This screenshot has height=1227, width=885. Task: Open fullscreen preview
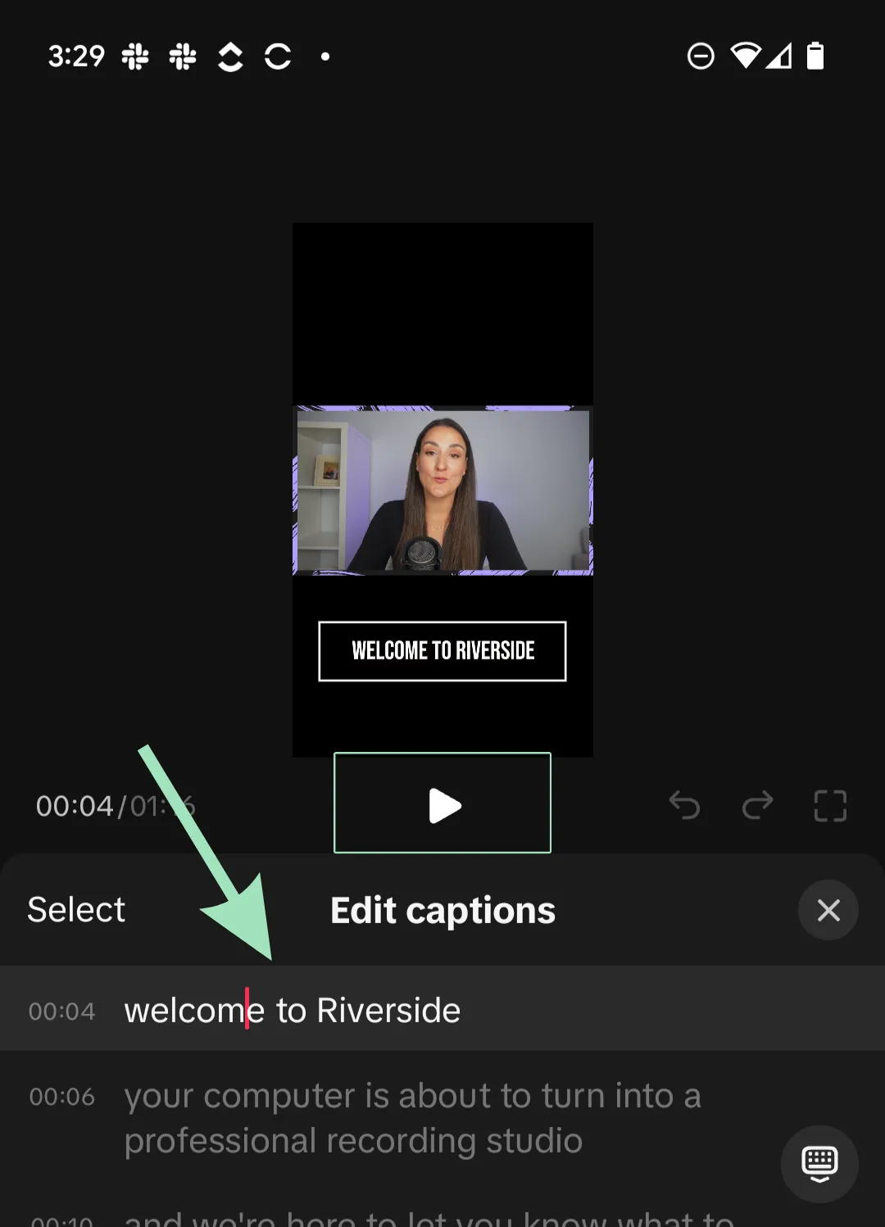830,806
